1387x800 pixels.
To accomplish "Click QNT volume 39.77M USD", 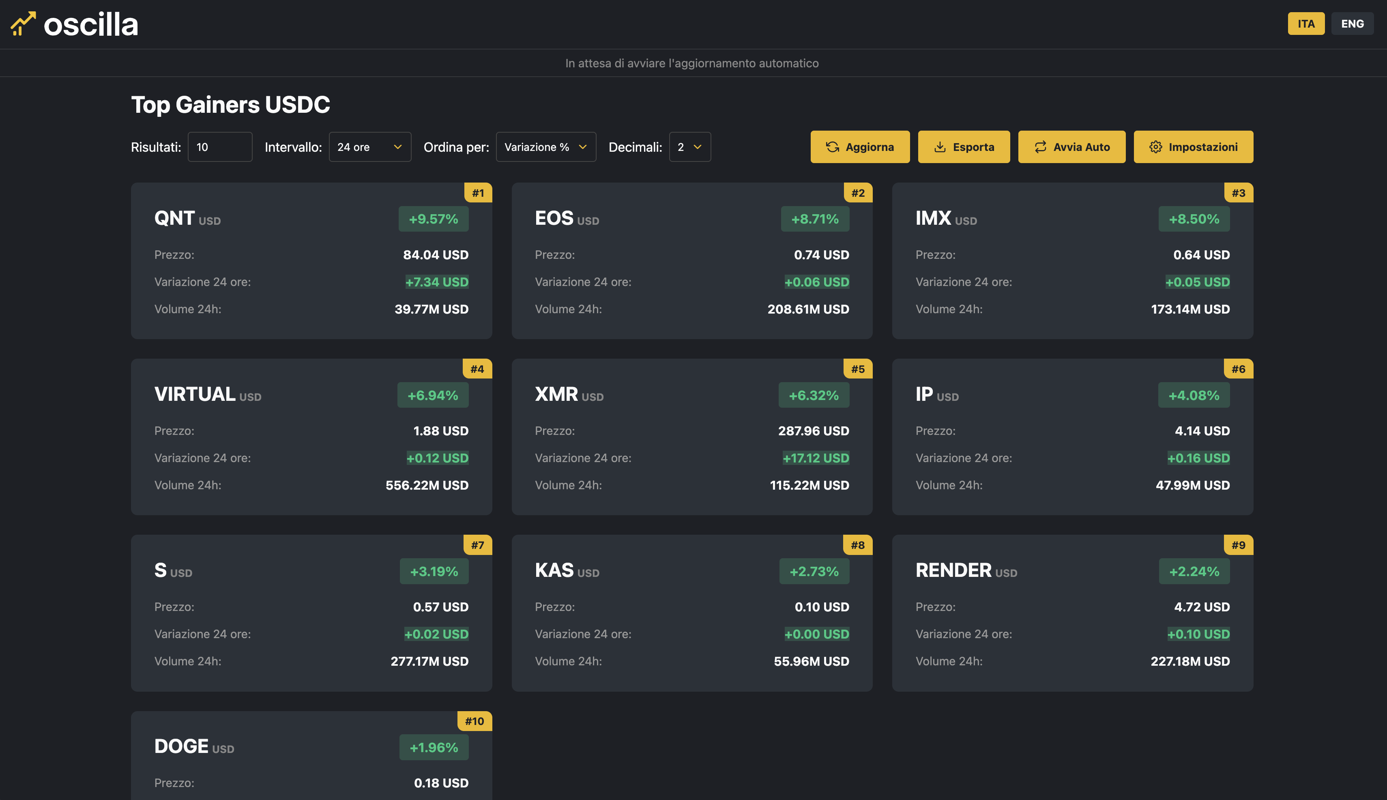I will click(431, 309).
